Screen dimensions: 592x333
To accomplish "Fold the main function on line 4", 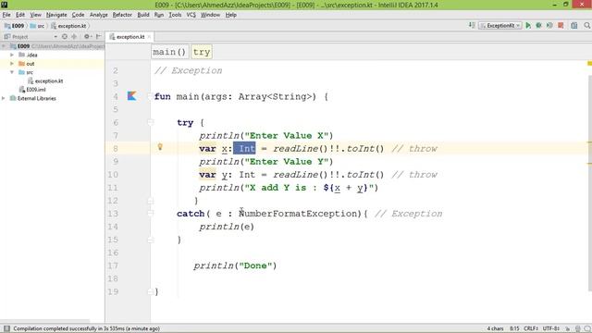I will (x=150, y=96).
